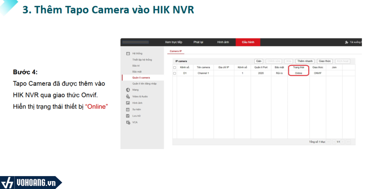379x189 pixels.
Task: Go to last page with >> button
Action: tap(348, 142)
